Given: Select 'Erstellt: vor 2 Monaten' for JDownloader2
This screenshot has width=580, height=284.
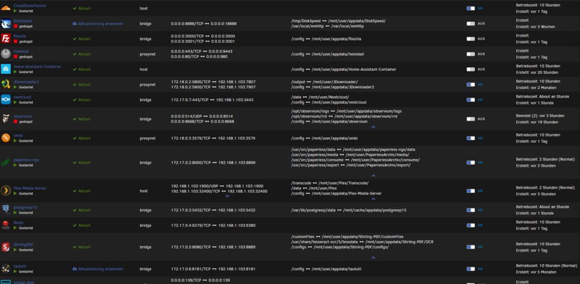Looking at the screenshot, I should tap(536, 87).
